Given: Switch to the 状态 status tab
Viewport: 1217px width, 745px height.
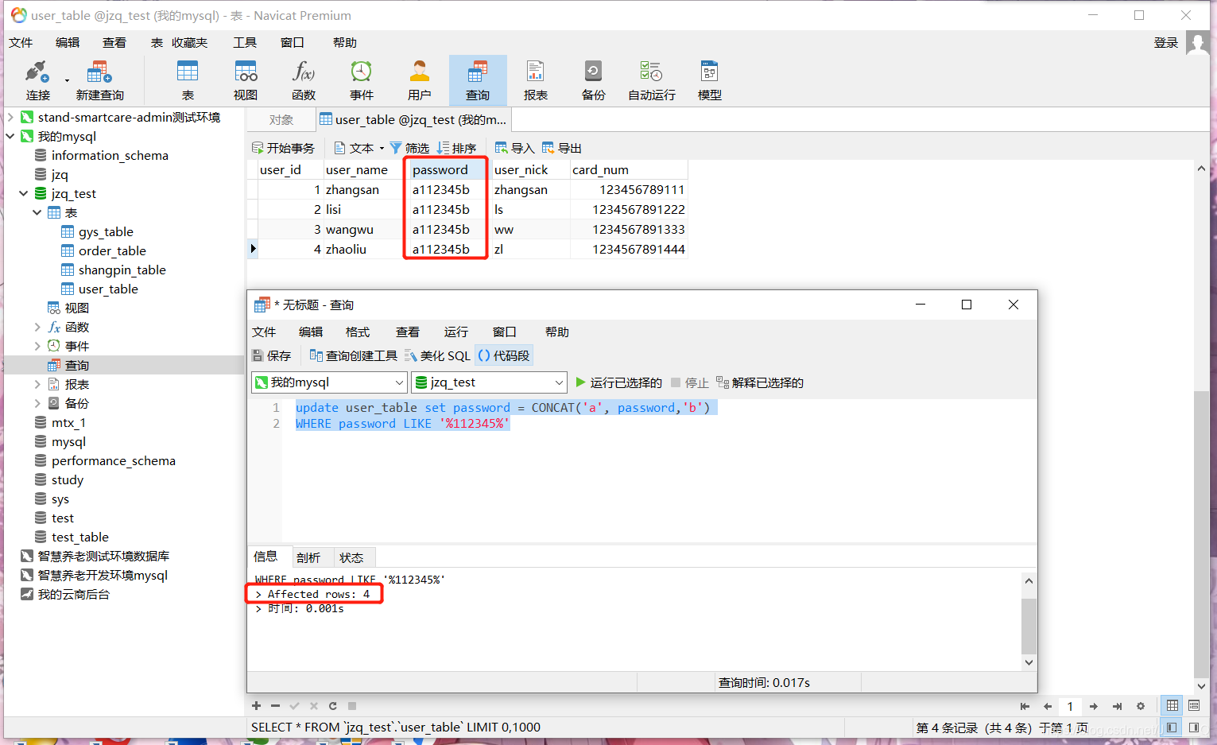Looking at the screenshot, I should tap(351, 557).
